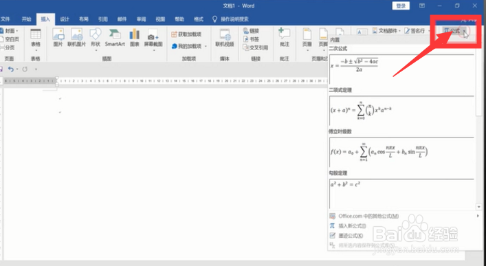Add a Bookmark (书签)
The width and height of the screenshot is (486, 266).
point(252,39)
